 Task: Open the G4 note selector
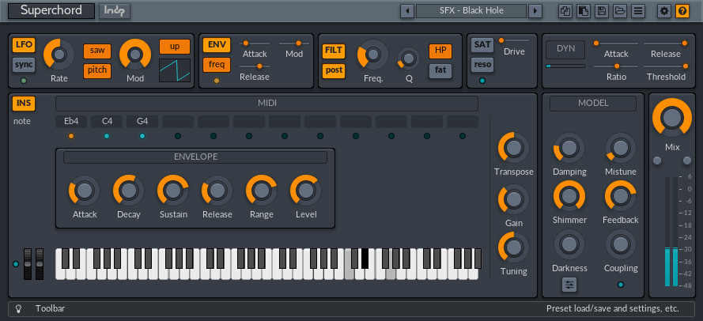[x=142, y=122]
